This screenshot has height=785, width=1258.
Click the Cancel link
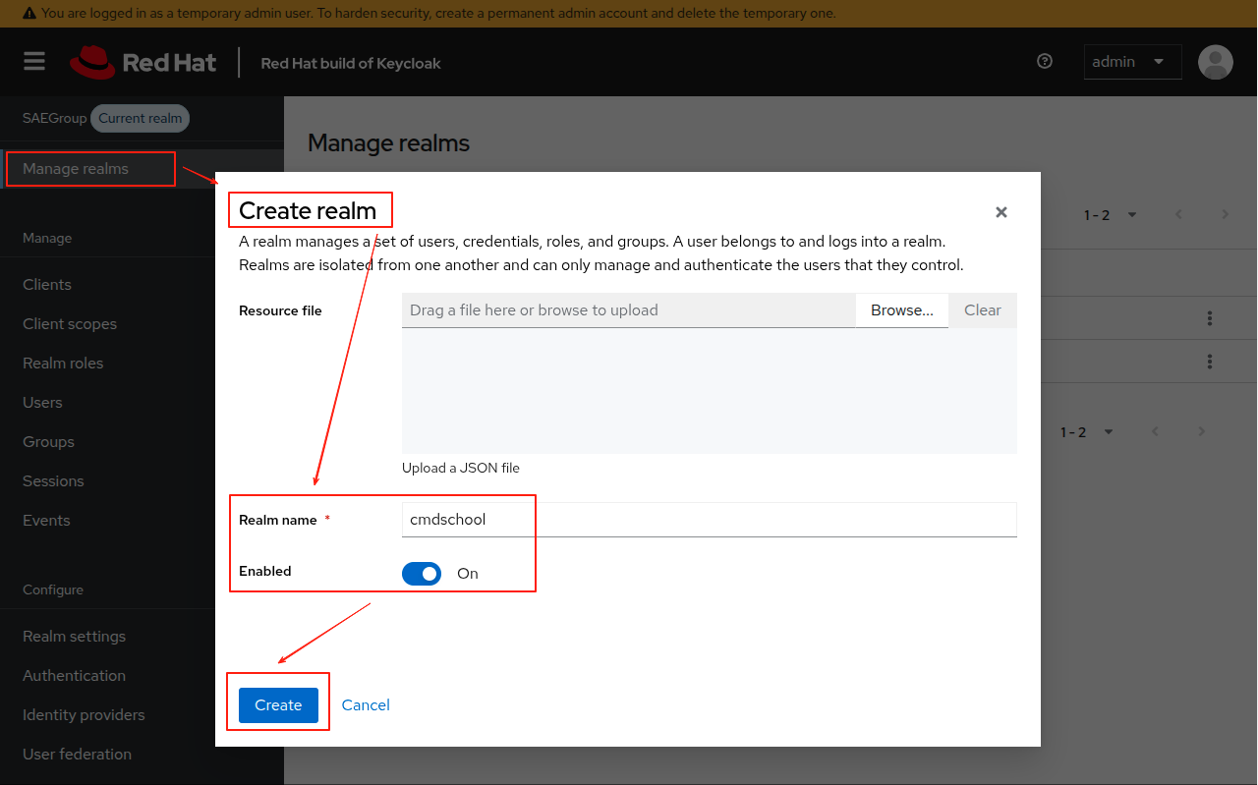366,705
